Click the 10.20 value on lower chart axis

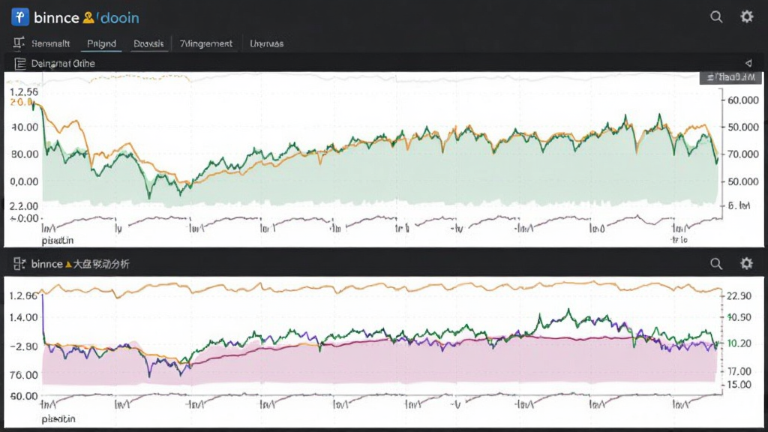[x=739, y=343]
